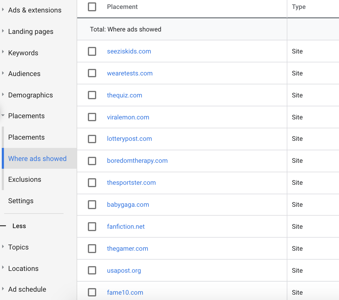Collapse the Placements section
The image size is (339, 300).
click(x=3, y=116)
